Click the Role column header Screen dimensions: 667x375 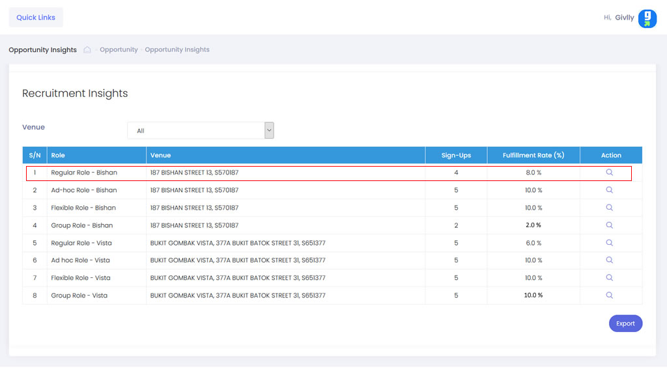[x=59, y=156]
